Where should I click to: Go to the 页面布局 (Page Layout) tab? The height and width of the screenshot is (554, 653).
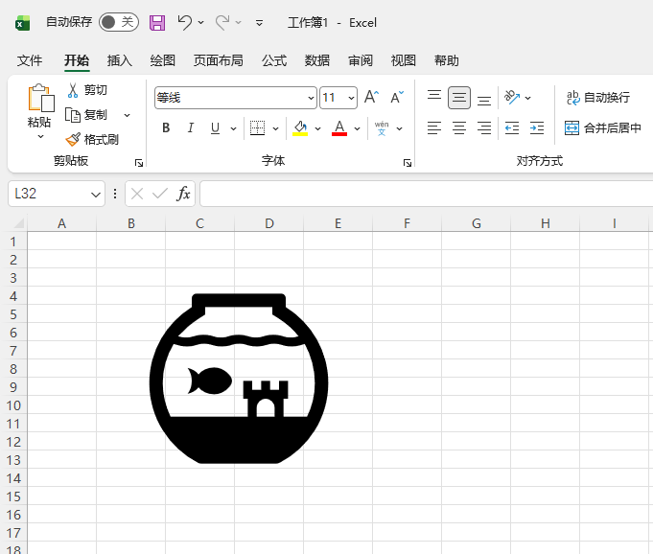[x=219, y=60]
